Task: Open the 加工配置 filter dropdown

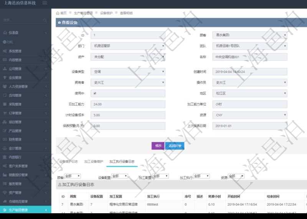Action: coord(160,176)
